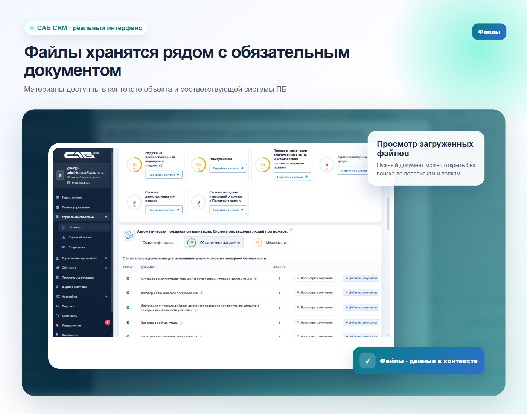527x414 pixels.
Task: Click green status check for Акт ввода row
Action: point(128,279)
